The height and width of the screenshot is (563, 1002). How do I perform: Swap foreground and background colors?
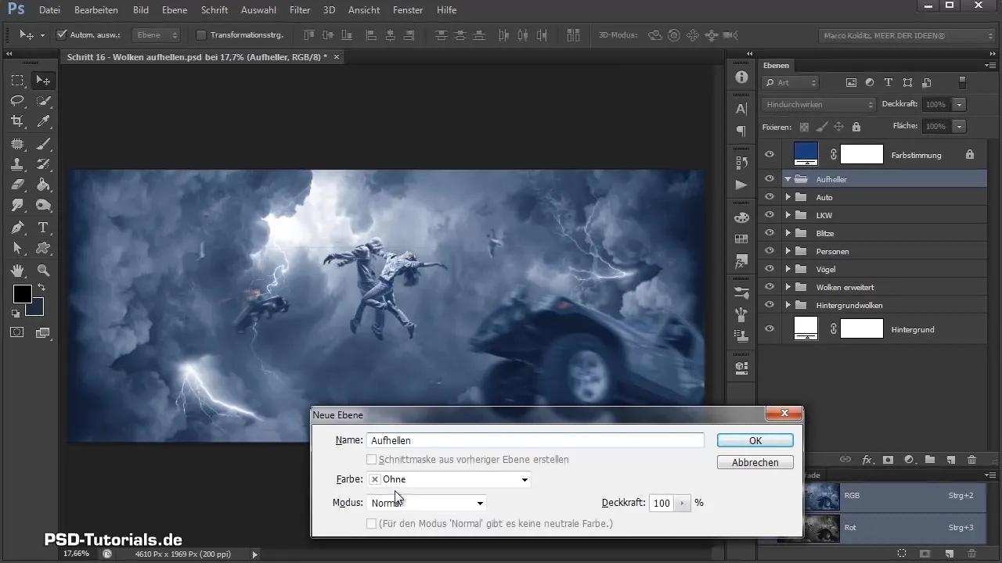[x=41, y=289]
